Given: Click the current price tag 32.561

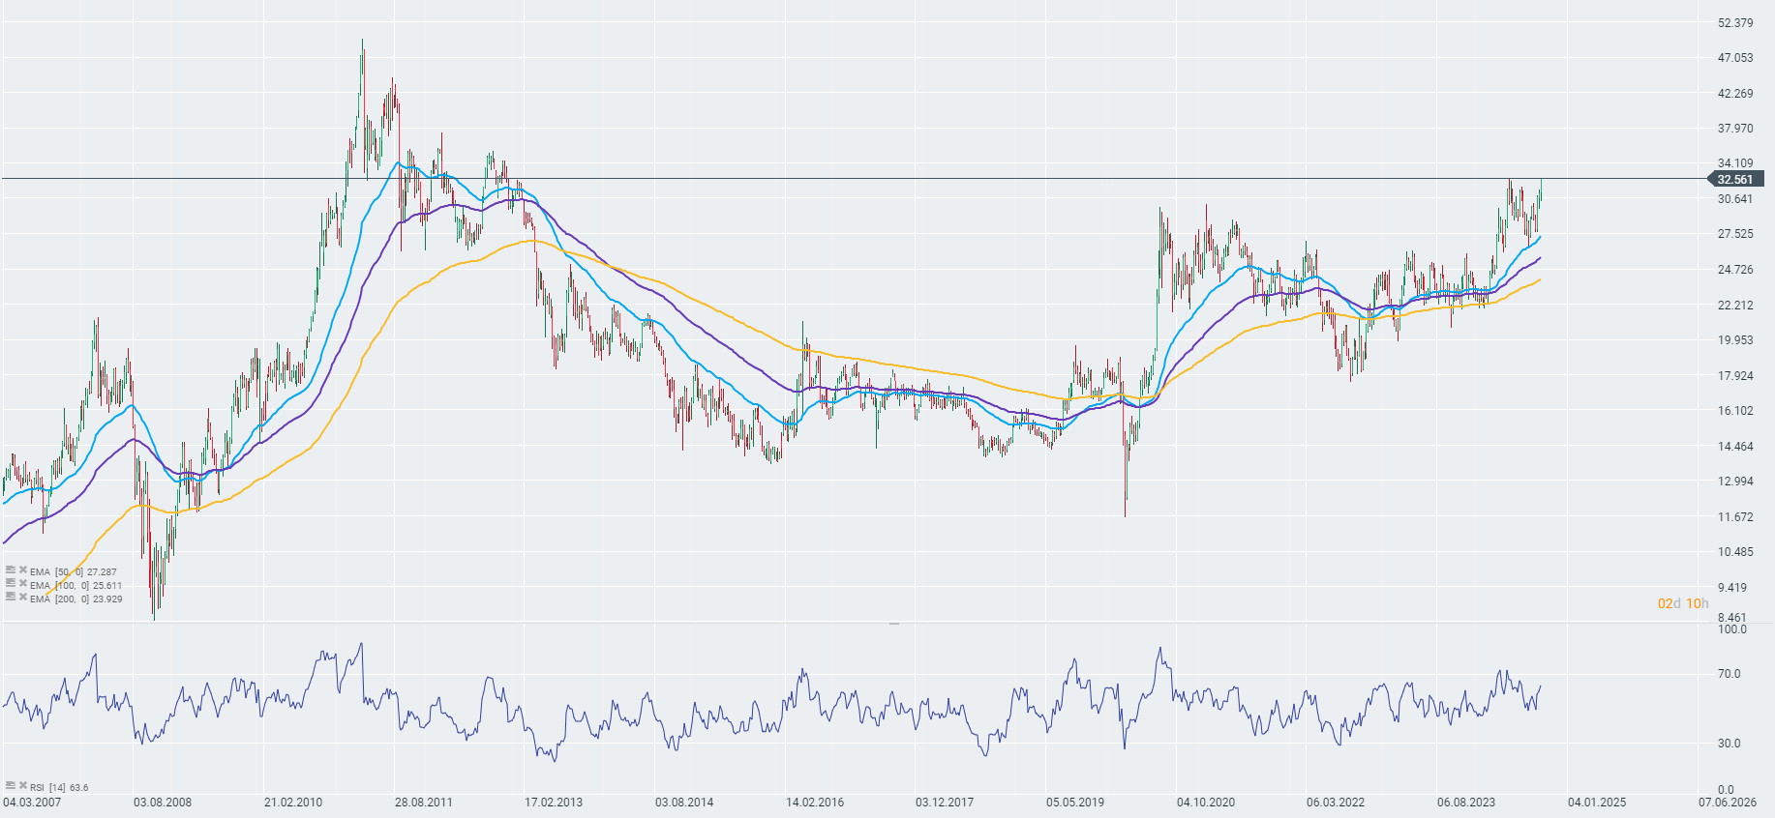Looking at the screenshot, I should click(1734, 179).
